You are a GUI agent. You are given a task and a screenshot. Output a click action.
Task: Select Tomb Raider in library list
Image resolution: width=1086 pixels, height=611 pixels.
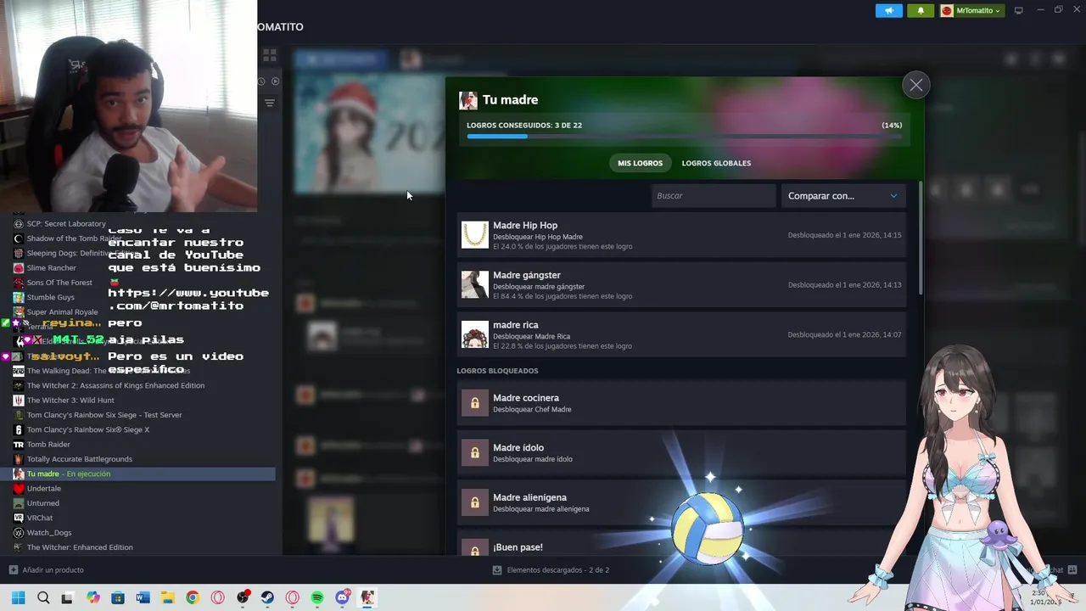[x=48, y=445]
